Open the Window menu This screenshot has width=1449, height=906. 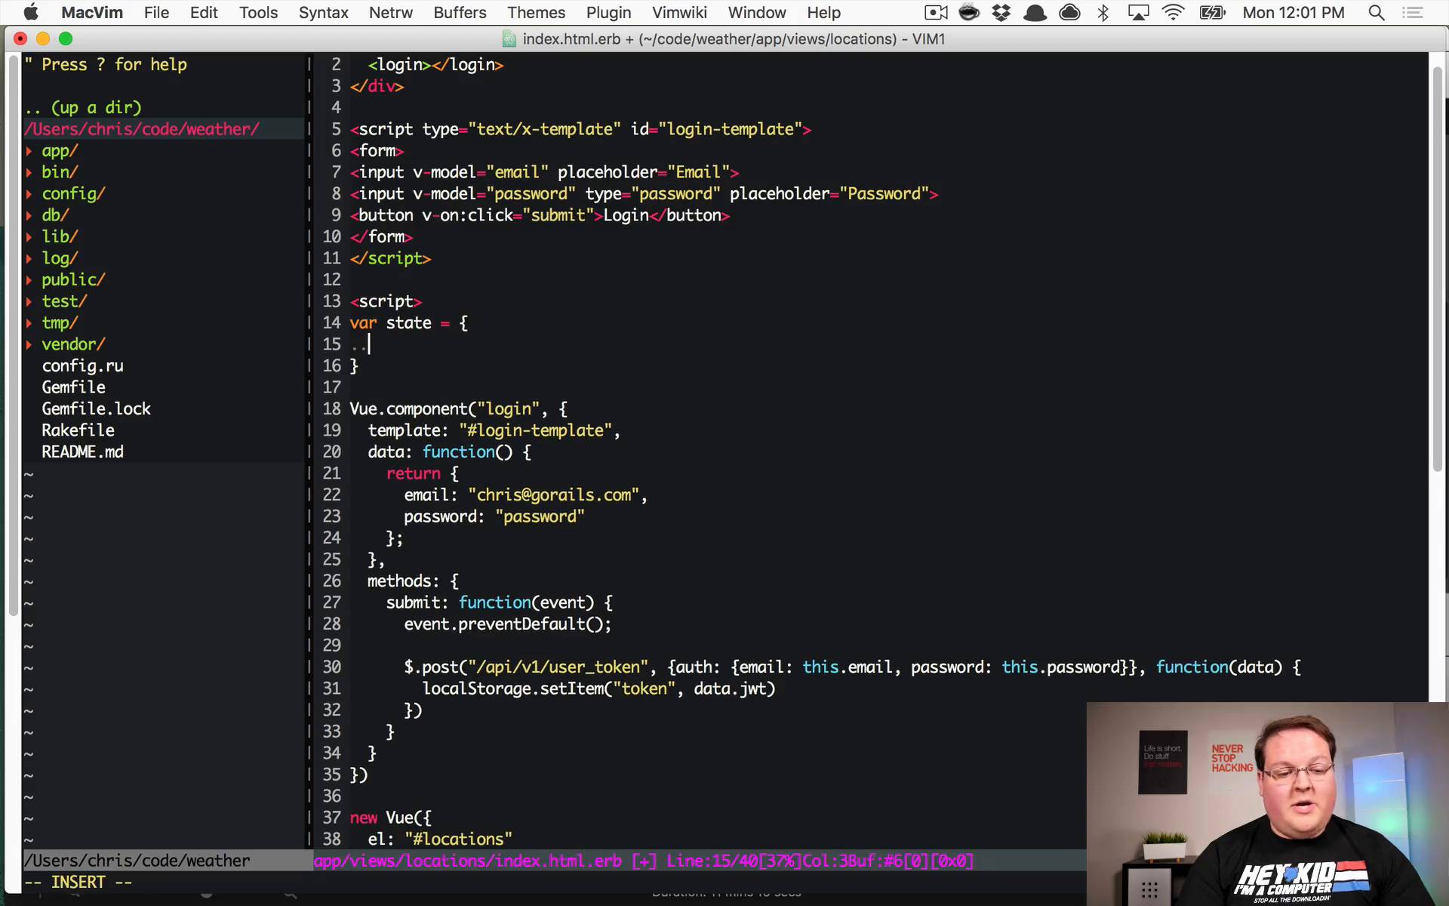click(757, 12)
